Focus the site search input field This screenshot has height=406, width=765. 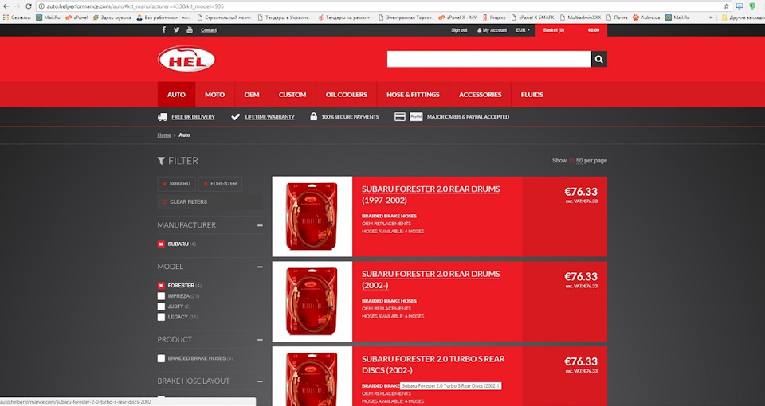coord(488,59)
